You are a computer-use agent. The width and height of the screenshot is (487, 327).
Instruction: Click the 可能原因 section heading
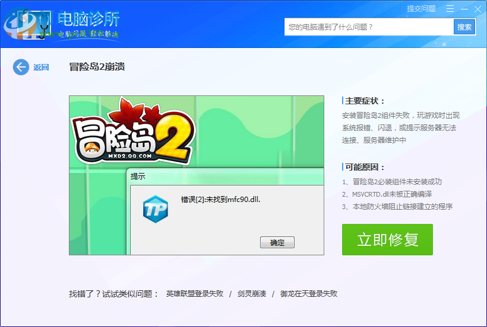click(365, 168)
